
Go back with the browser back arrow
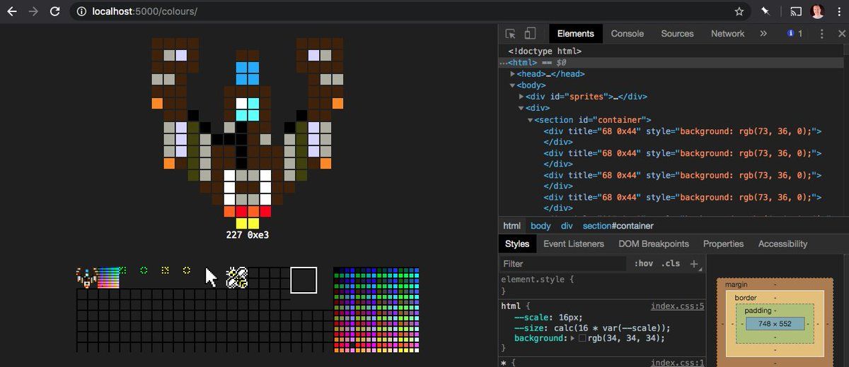tap(11, 11)
